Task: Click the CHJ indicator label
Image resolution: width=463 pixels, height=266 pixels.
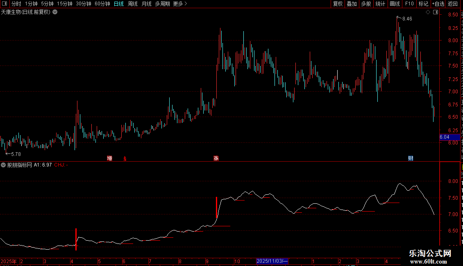Action: pyautogui.click(x=61, y=165)
